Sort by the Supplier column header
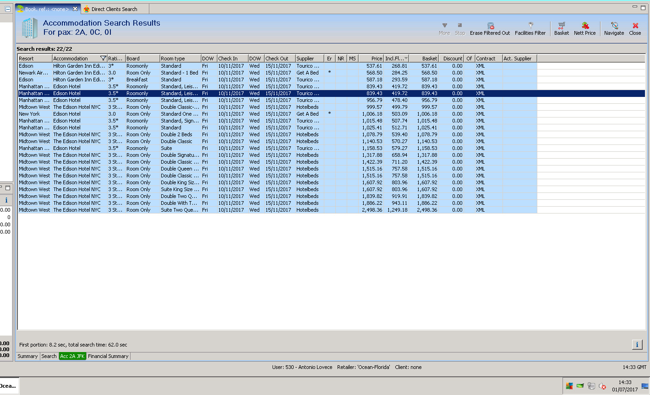Screen dimensions: 650x395 tap(310, 59)
